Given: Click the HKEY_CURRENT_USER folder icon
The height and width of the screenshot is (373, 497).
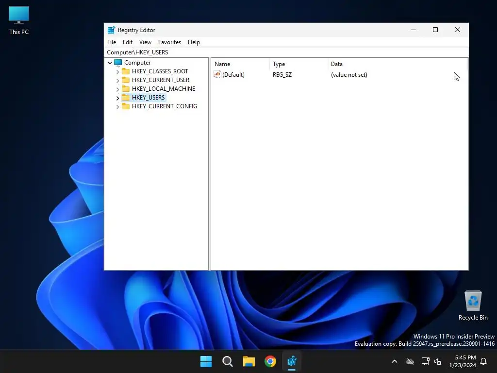Looking at the screenshot, I should coord(126,80).
